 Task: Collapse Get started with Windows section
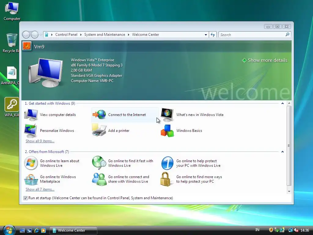(x=282, y=103)
